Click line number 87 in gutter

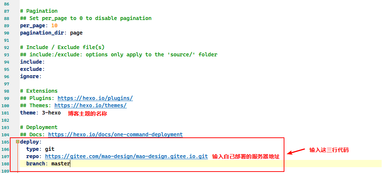click(x=7, y=11)
